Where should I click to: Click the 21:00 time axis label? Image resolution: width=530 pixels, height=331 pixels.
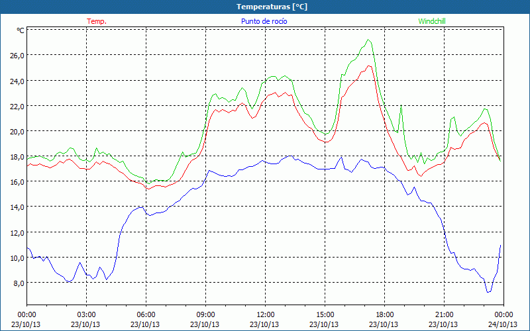[x=444, y=315]
